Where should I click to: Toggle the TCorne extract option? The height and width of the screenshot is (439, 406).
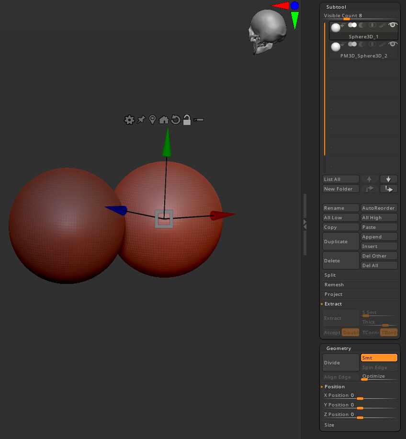[370, 332]
